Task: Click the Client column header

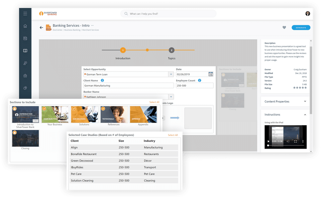Action: click(75, 141)
